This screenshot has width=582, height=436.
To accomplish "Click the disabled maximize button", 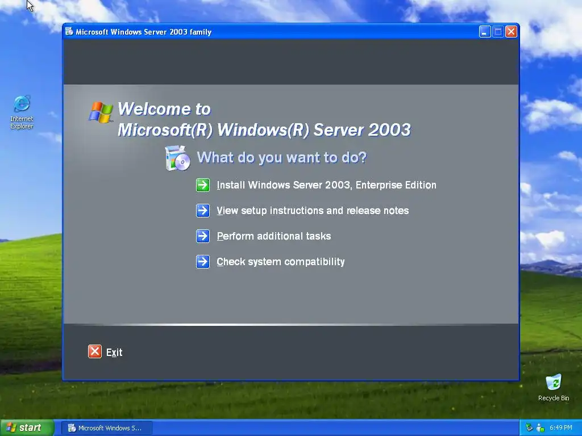I will [x=498, y=32].
